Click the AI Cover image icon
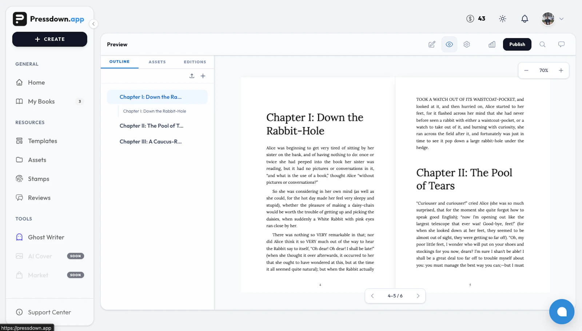 tap(19, 256)
